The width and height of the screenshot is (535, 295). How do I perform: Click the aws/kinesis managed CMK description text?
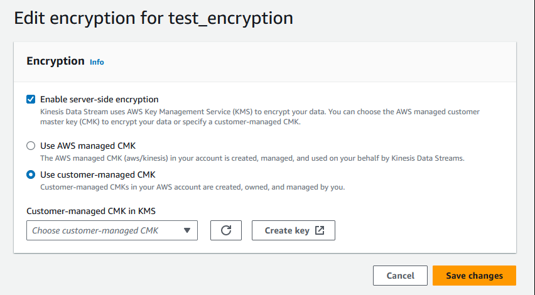coord(252,158)
